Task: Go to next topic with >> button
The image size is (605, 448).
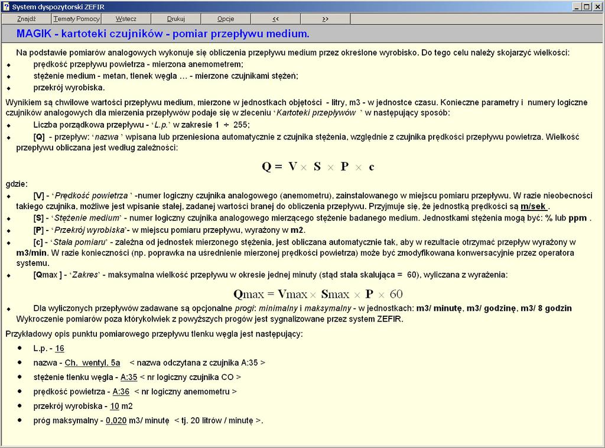Action: click(325, 19)
